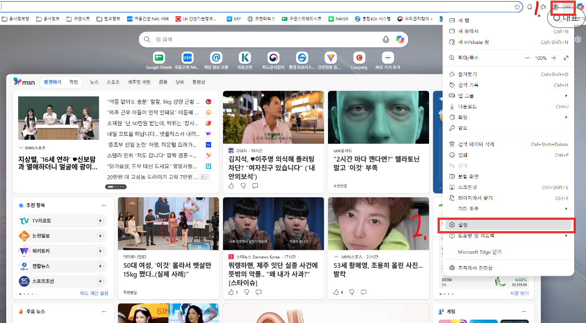This screenshot has width=586, height=323.
Task: Select 설정 in the menu
Action: click(508, 225)
